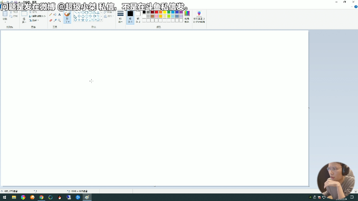Open the Rotate dropdown

pos(34,20)
